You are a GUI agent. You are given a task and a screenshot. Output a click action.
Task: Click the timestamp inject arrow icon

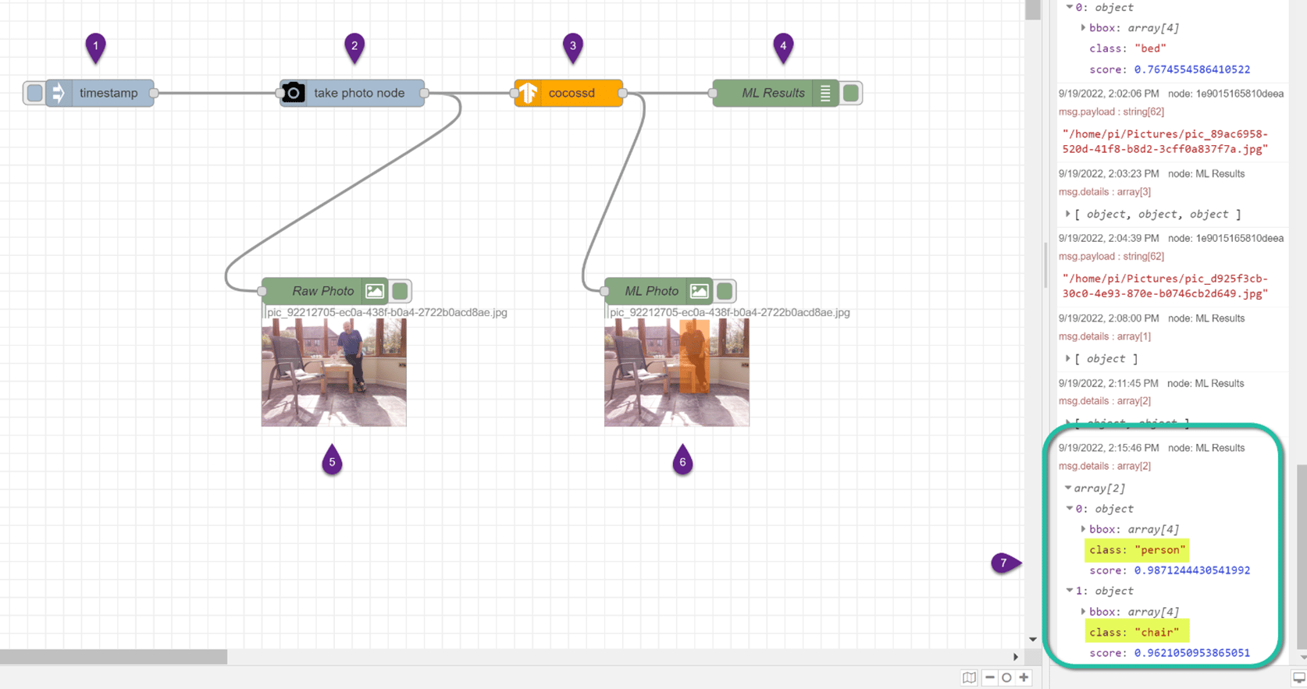coord(58,93)
